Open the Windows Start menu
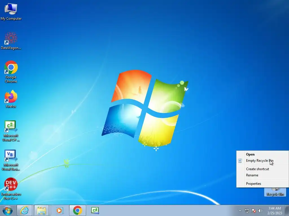Image resolution: width=289 pixels, height=216 pixels. (8, 210)
